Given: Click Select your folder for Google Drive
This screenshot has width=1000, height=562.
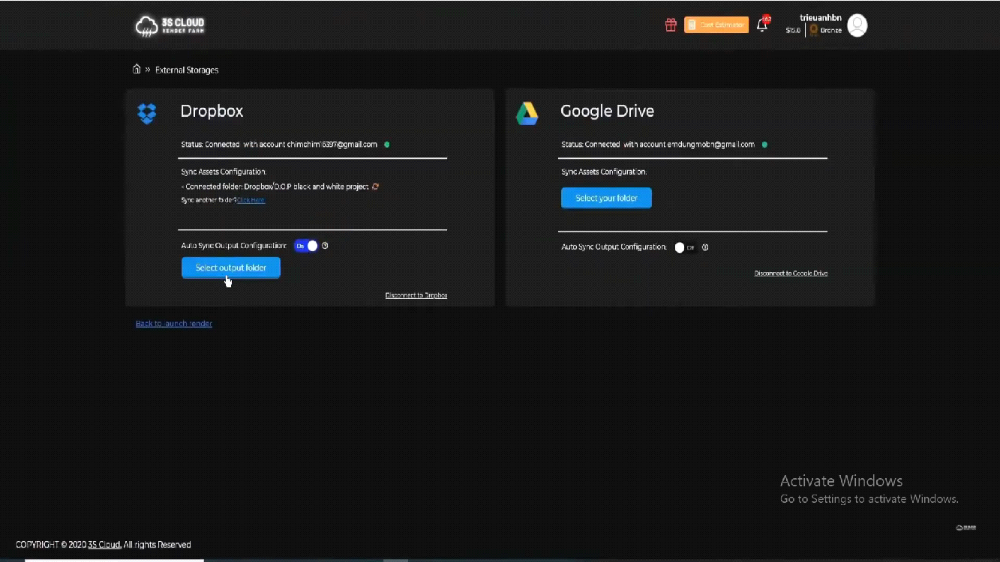Looking at the screenshot, I should pyautogui.click(x=606, y=198).
